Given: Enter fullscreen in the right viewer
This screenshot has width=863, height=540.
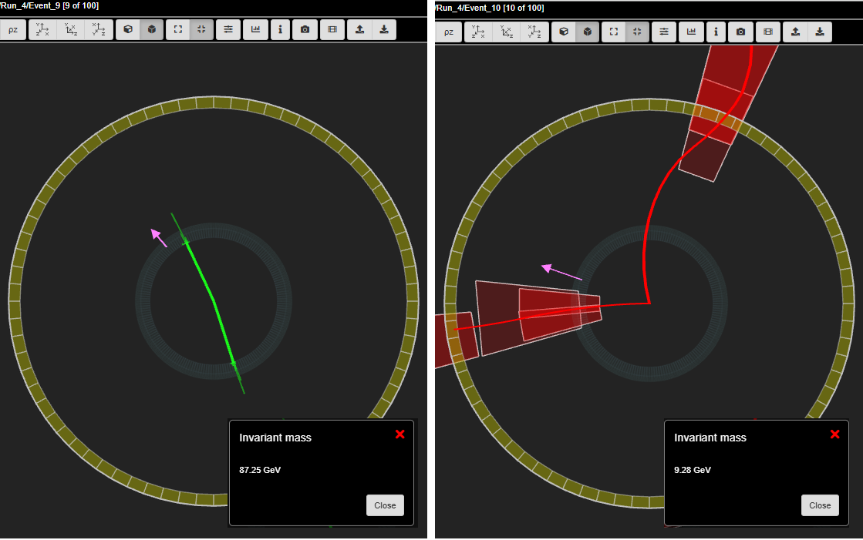Looking at the screenshot, I should (613, 32).
